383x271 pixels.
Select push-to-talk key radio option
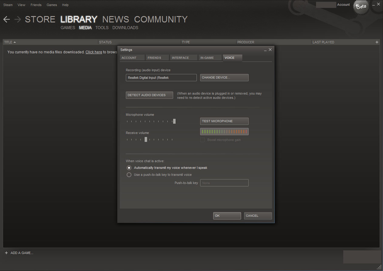[x=129, y=175]
